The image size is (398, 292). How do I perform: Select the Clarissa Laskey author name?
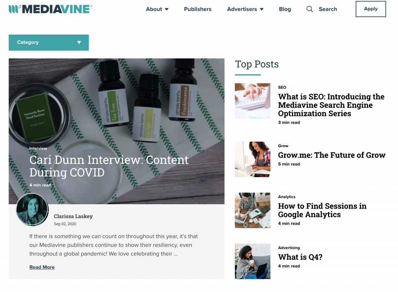(73, 216)
